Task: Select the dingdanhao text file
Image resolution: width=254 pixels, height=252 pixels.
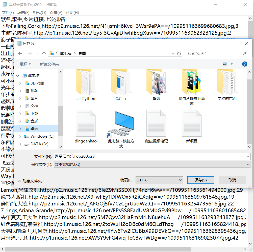Action: (x=86, y=127)
